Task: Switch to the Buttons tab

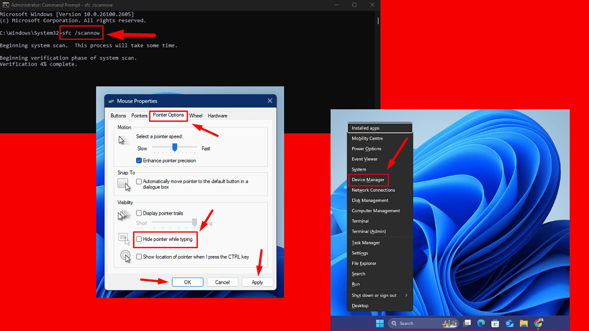Action: tap(118, 116)
